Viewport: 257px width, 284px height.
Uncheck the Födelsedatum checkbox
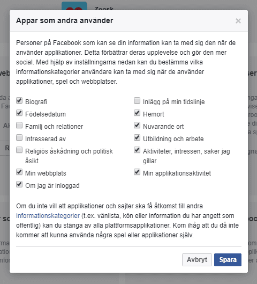19,113
